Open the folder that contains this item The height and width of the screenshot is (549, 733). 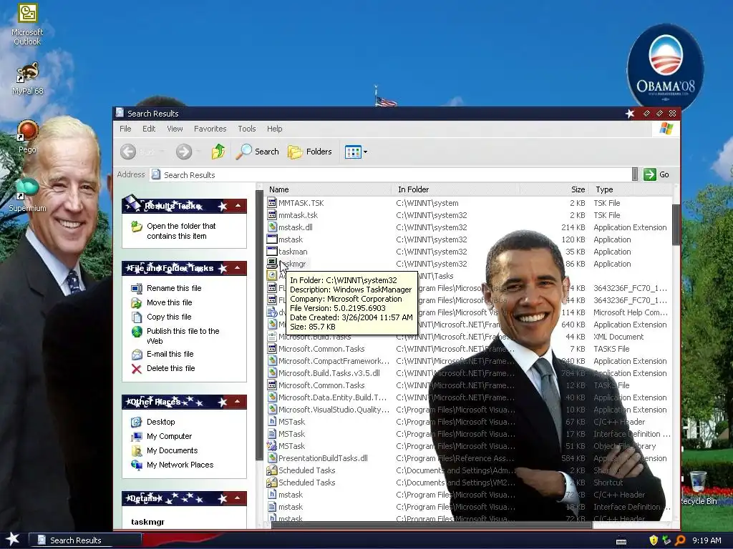(181, 231)
